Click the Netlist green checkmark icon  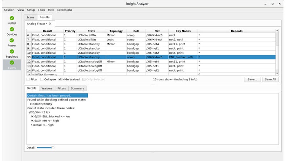[12, 18]
